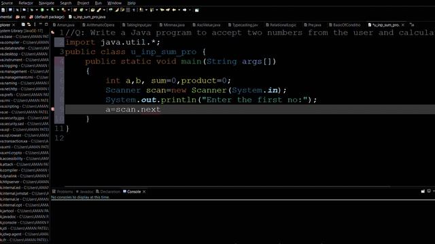Click the Save toolbar icon
This screenshot has height=244, width=435.
coord(10,10)
